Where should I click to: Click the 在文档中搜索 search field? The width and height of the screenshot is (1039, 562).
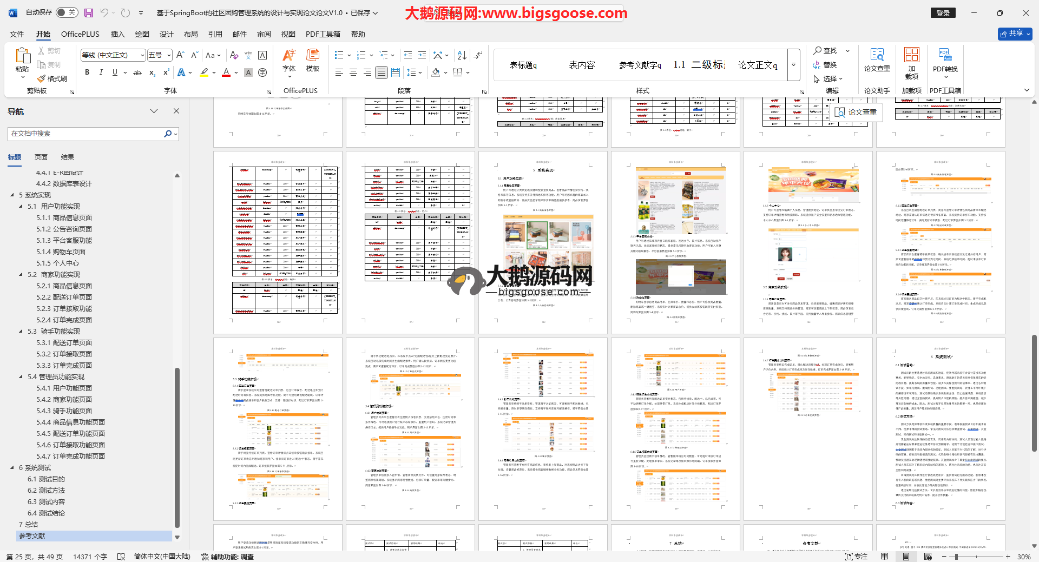(x=87, y=134)
